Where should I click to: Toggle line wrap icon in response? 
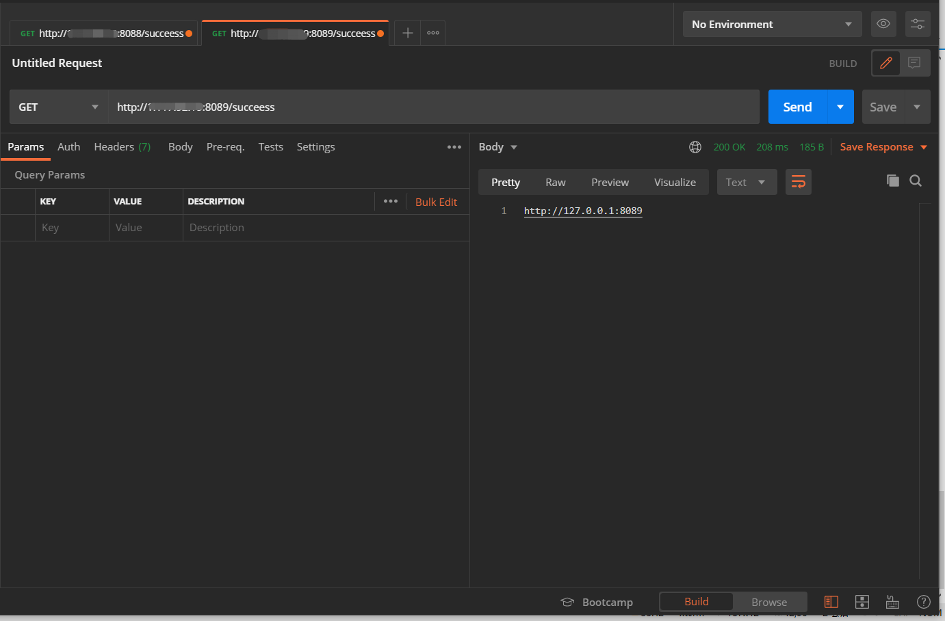click(799, 182)
